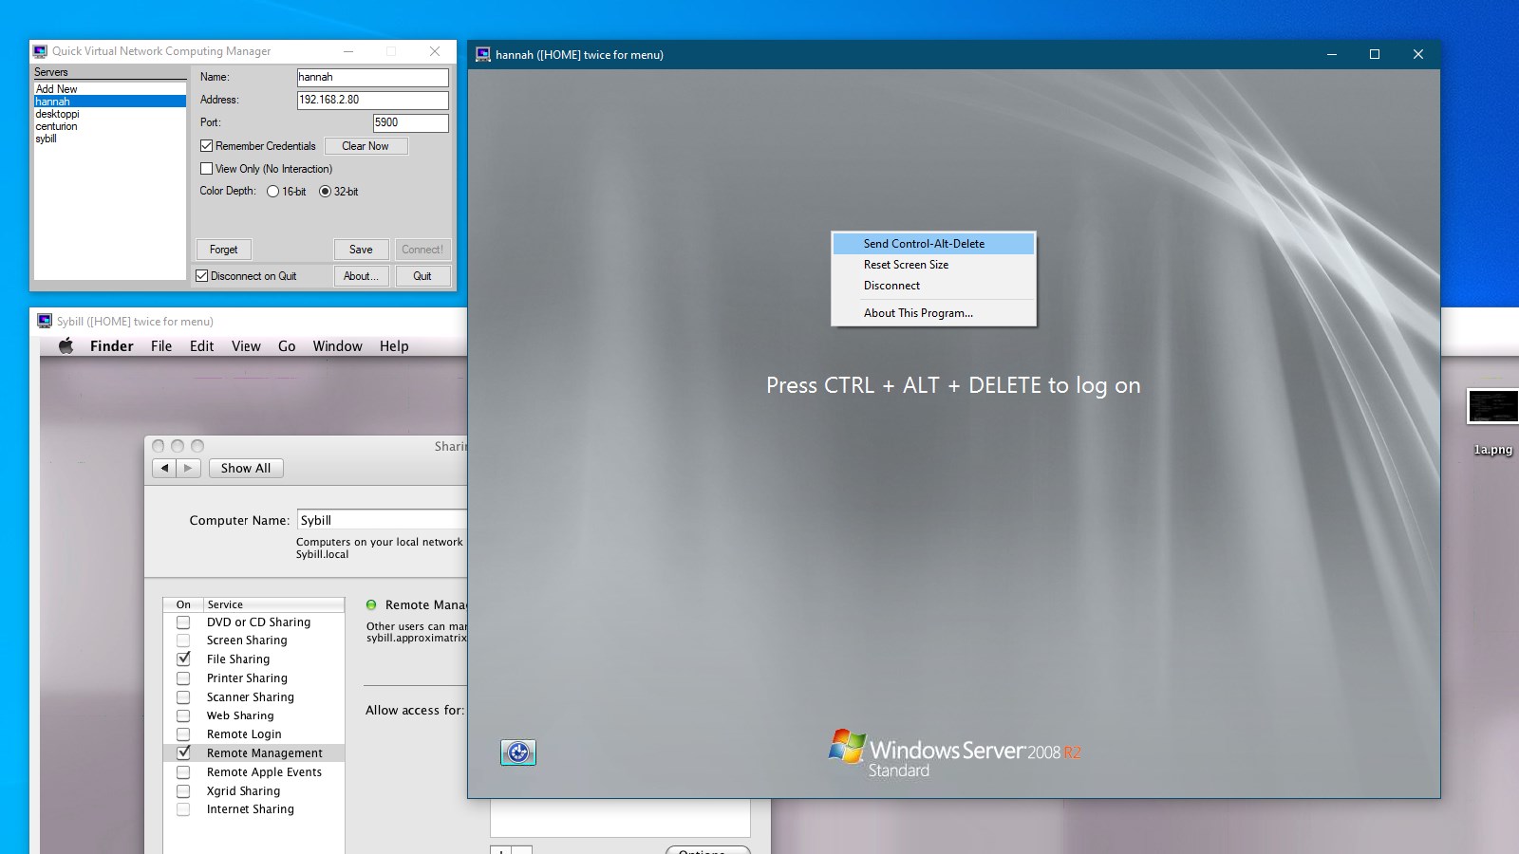The image size is (1519, 854).
Task: Click the Address input field
Action: point(372,100)
